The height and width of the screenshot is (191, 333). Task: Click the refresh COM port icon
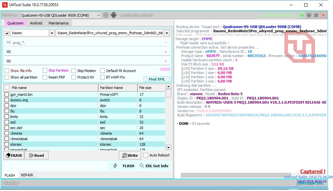point(106,15)
